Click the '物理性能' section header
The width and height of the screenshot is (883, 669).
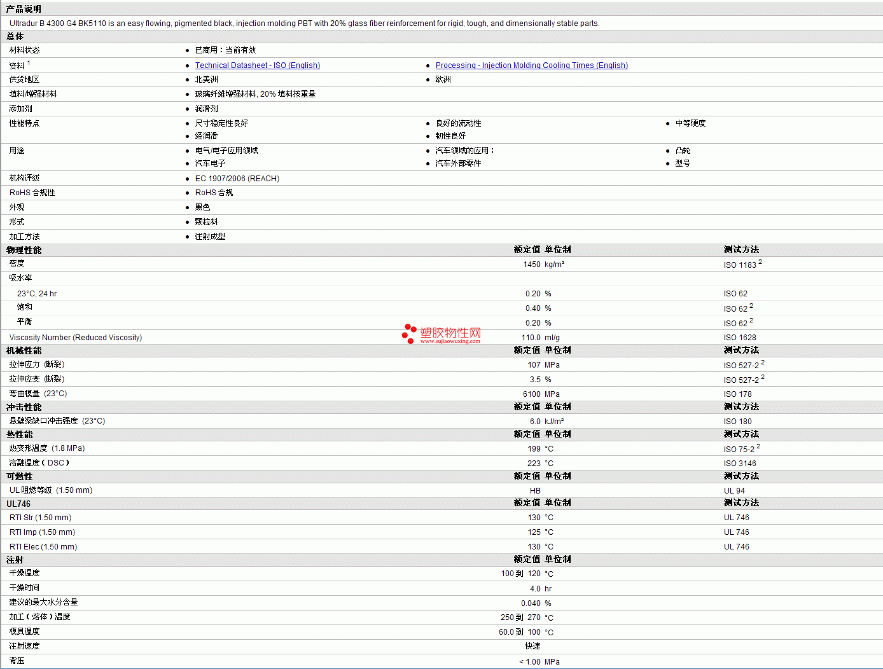24,250
